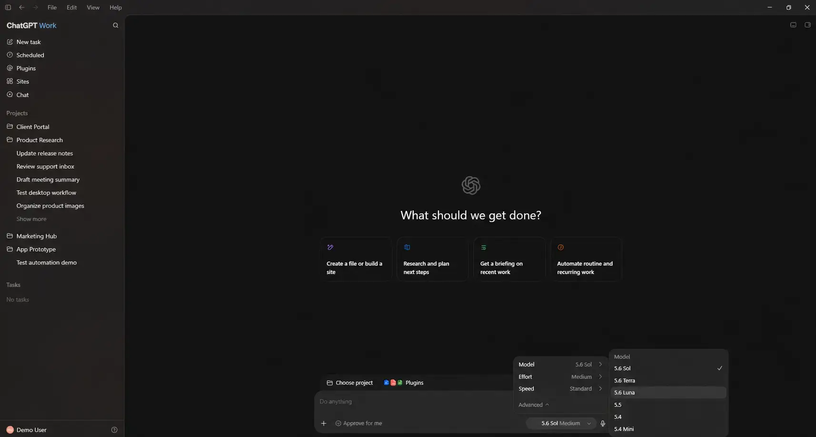Show more Product Research tasks
Image resolution: width=816 pixels, height=437 pixels.
click(x=31, y=219)
